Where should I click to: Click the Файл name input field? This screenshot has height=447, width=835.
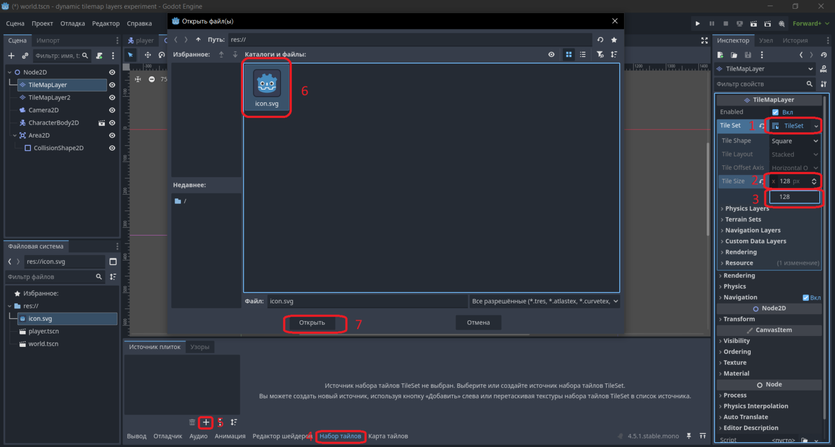coord(367,301)
